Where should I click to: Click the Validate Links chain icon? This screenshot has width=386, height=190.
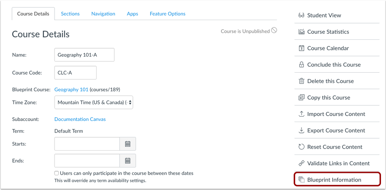[x=301, y=163]
